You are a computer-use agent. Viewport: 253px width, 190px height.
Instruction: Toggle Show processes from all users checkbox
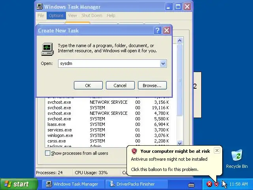coord(47,153)
